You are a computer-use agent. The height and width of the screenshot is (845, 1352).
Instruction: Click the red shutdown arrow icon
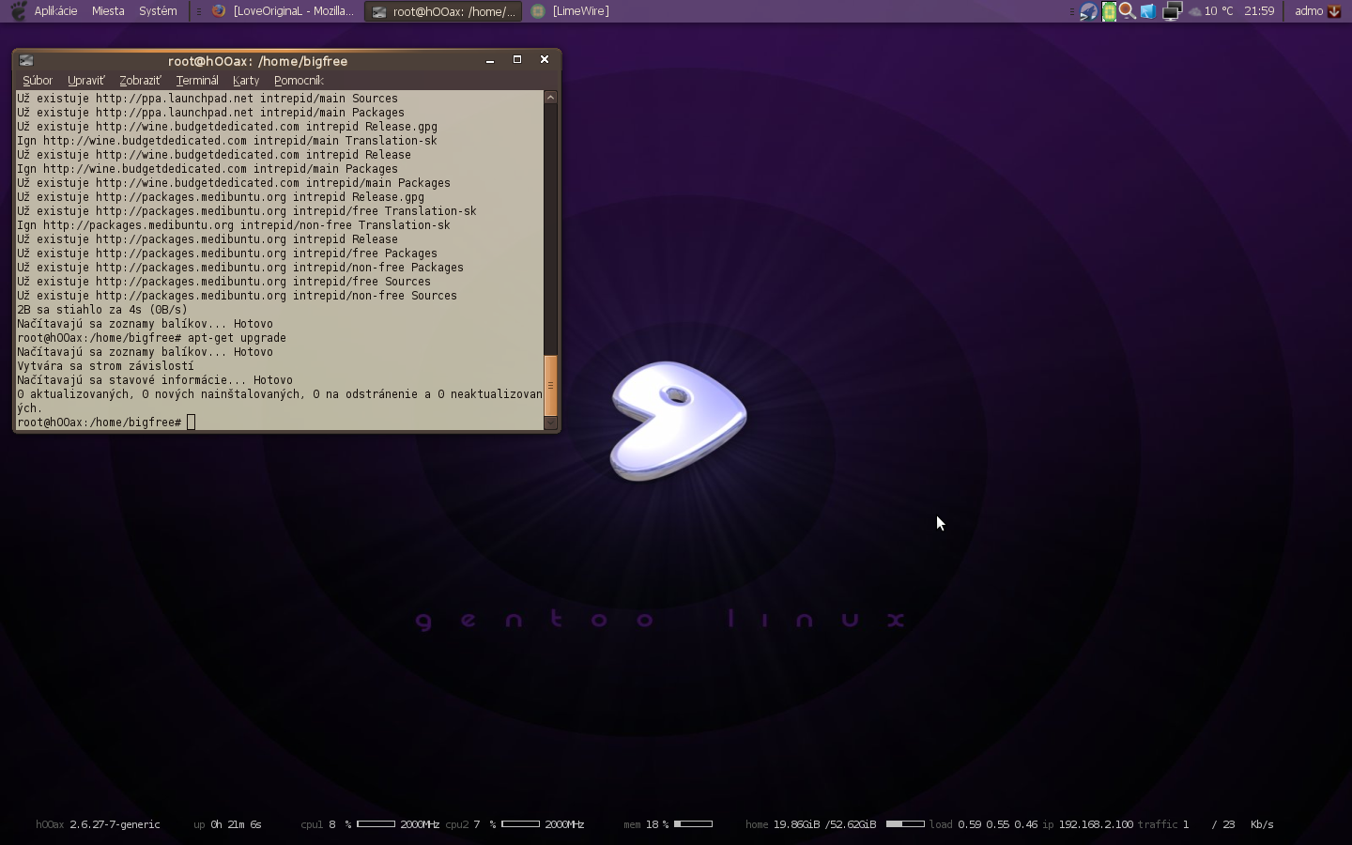click(x=1334, y=11)
